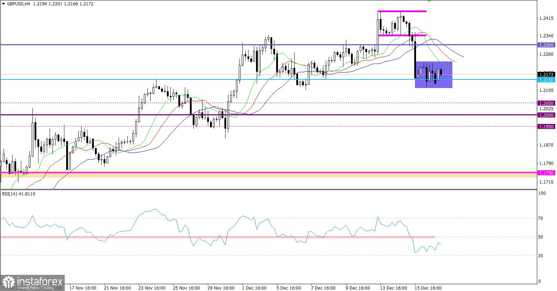Click the 1.2260 price scale value

(546, 54)
